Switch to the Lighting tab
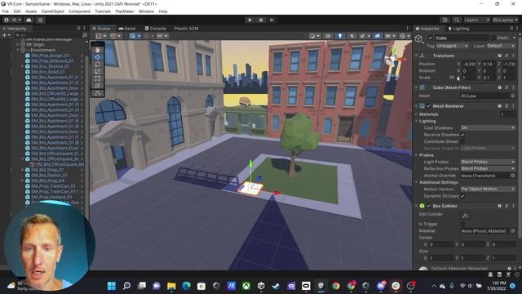522x294 pixels. (x=458, y=29)
